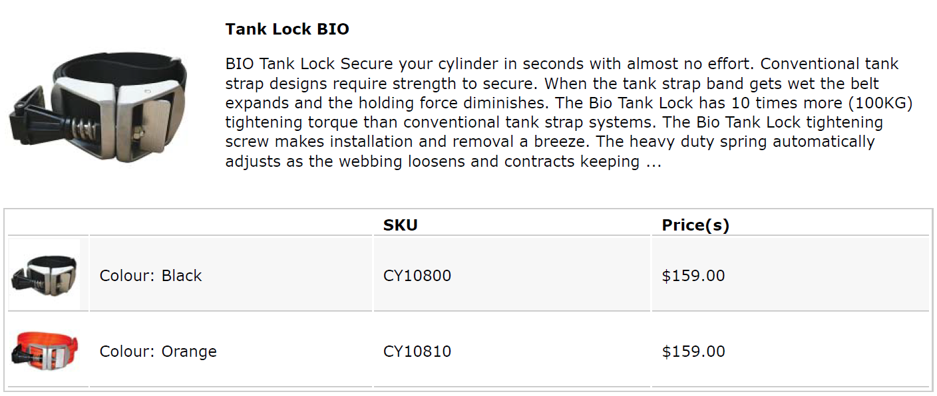This screenshot has width=937, height=396.
Task: Click SKU code CY10810
Action: (x=417, y=351)
